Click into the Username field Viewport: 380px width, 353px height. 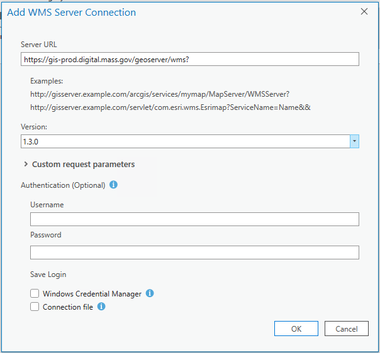click(194, 219)
